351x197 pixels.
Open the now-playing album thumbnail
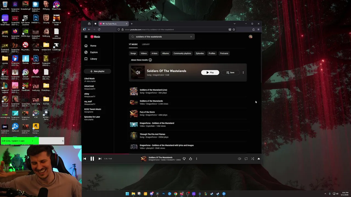tap(144, 159)
